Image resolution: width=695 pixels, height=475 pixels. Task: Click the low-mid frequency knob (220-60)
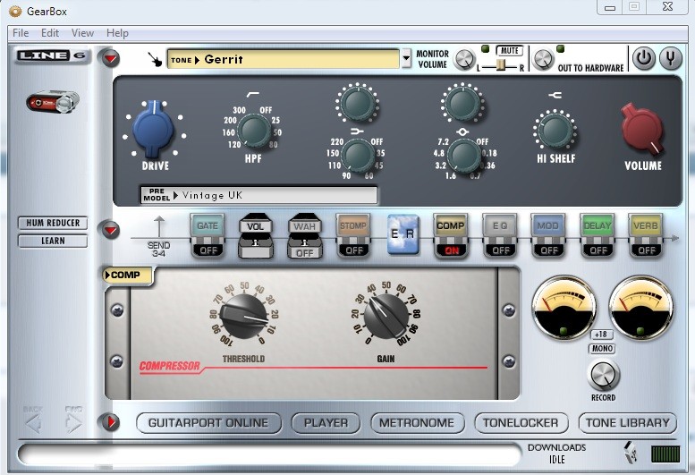358,156
